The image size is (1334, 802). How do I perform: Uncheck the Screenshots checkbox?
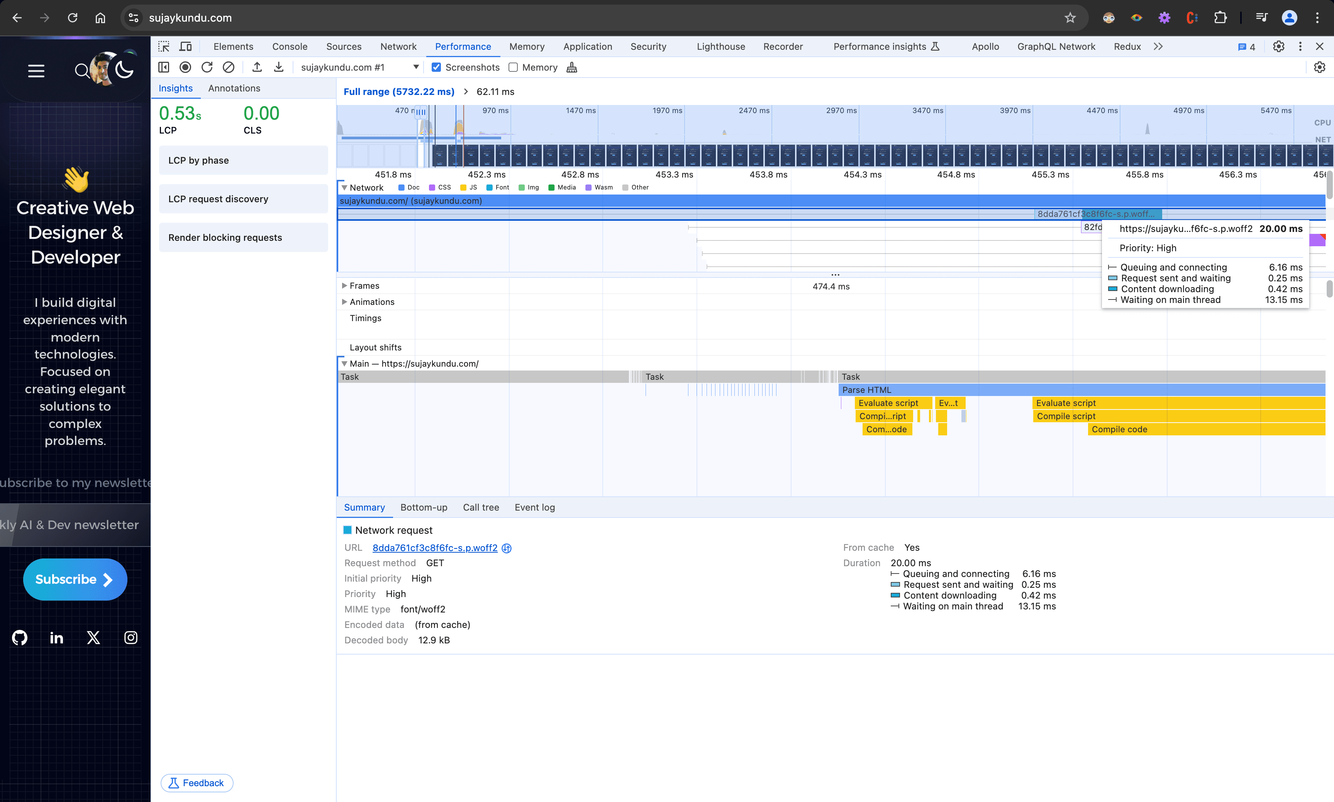tap(436, 67)
